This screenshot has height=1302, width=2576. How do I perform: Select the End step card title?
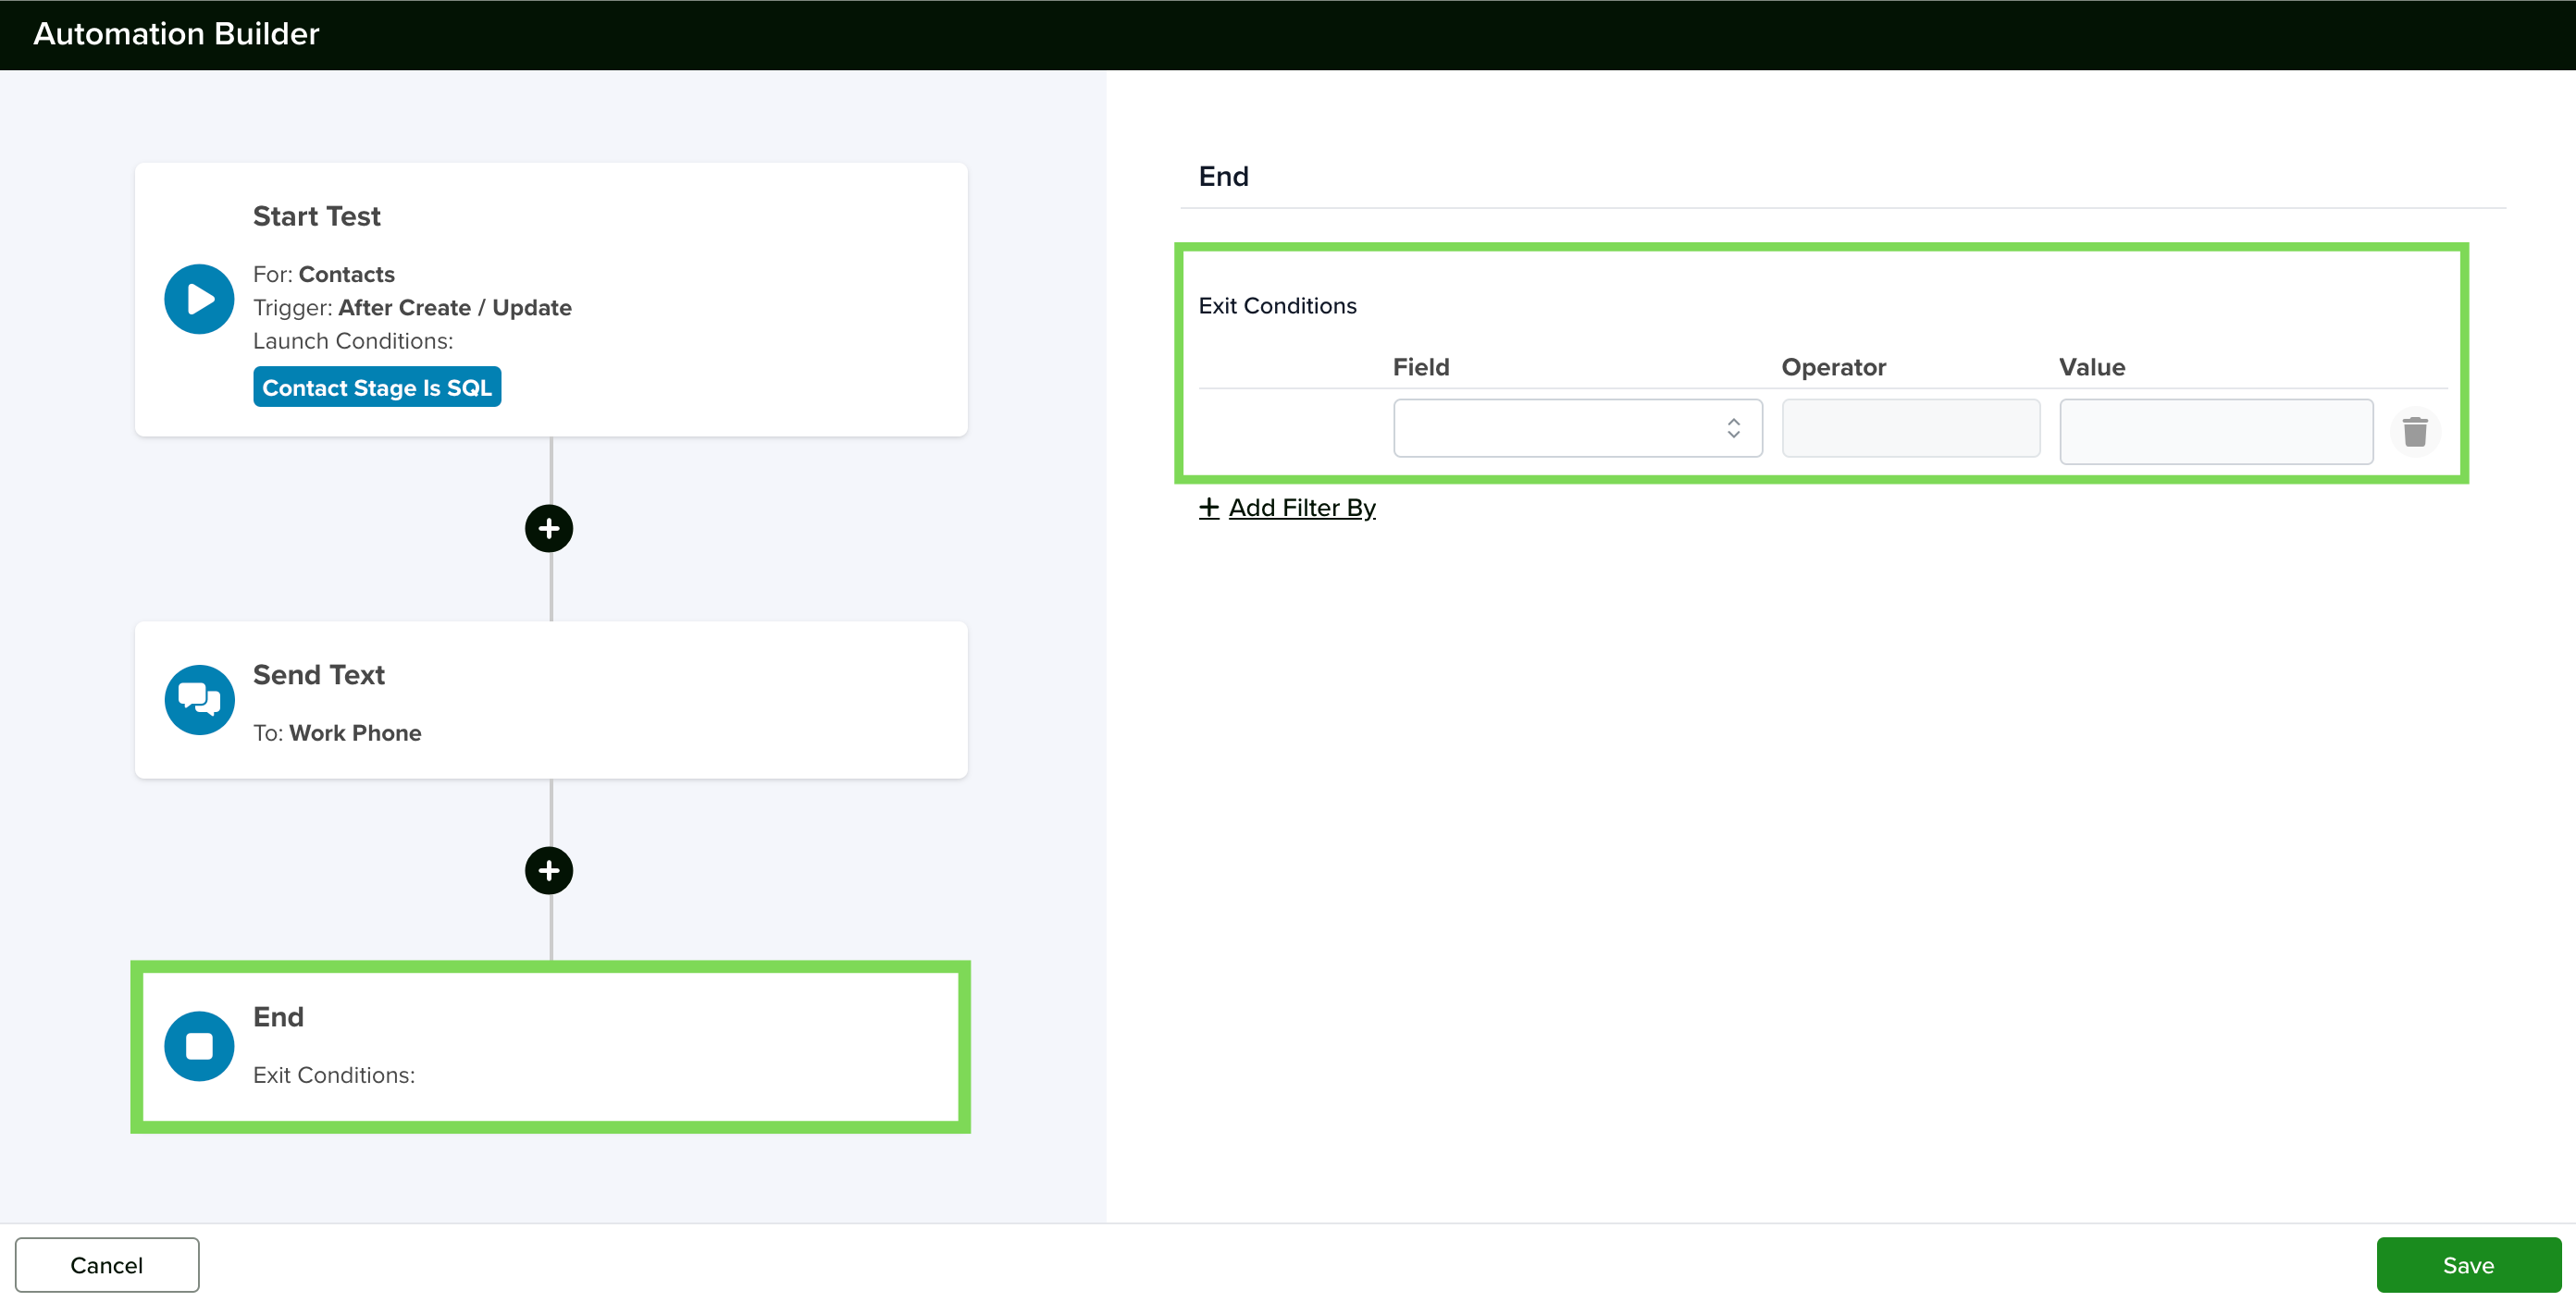click(x=278, y=1016)
